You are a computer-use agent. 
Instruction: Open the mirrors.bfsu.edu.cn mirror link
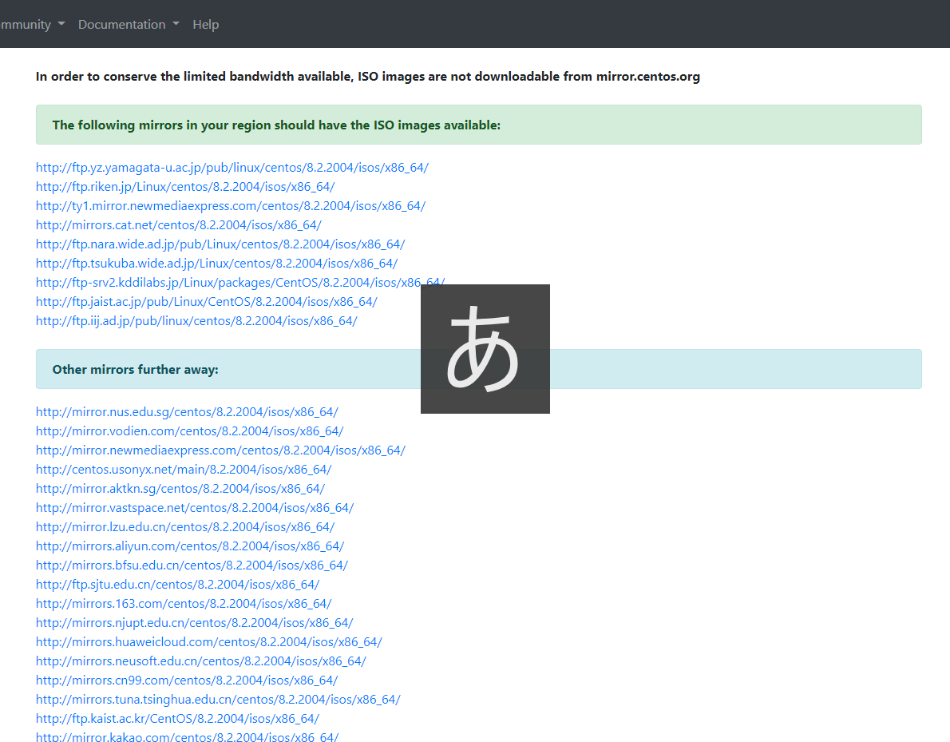click(192, 565)
